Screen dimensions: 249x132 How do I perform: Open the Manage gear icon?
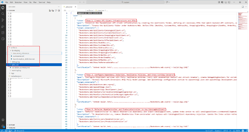3,126
